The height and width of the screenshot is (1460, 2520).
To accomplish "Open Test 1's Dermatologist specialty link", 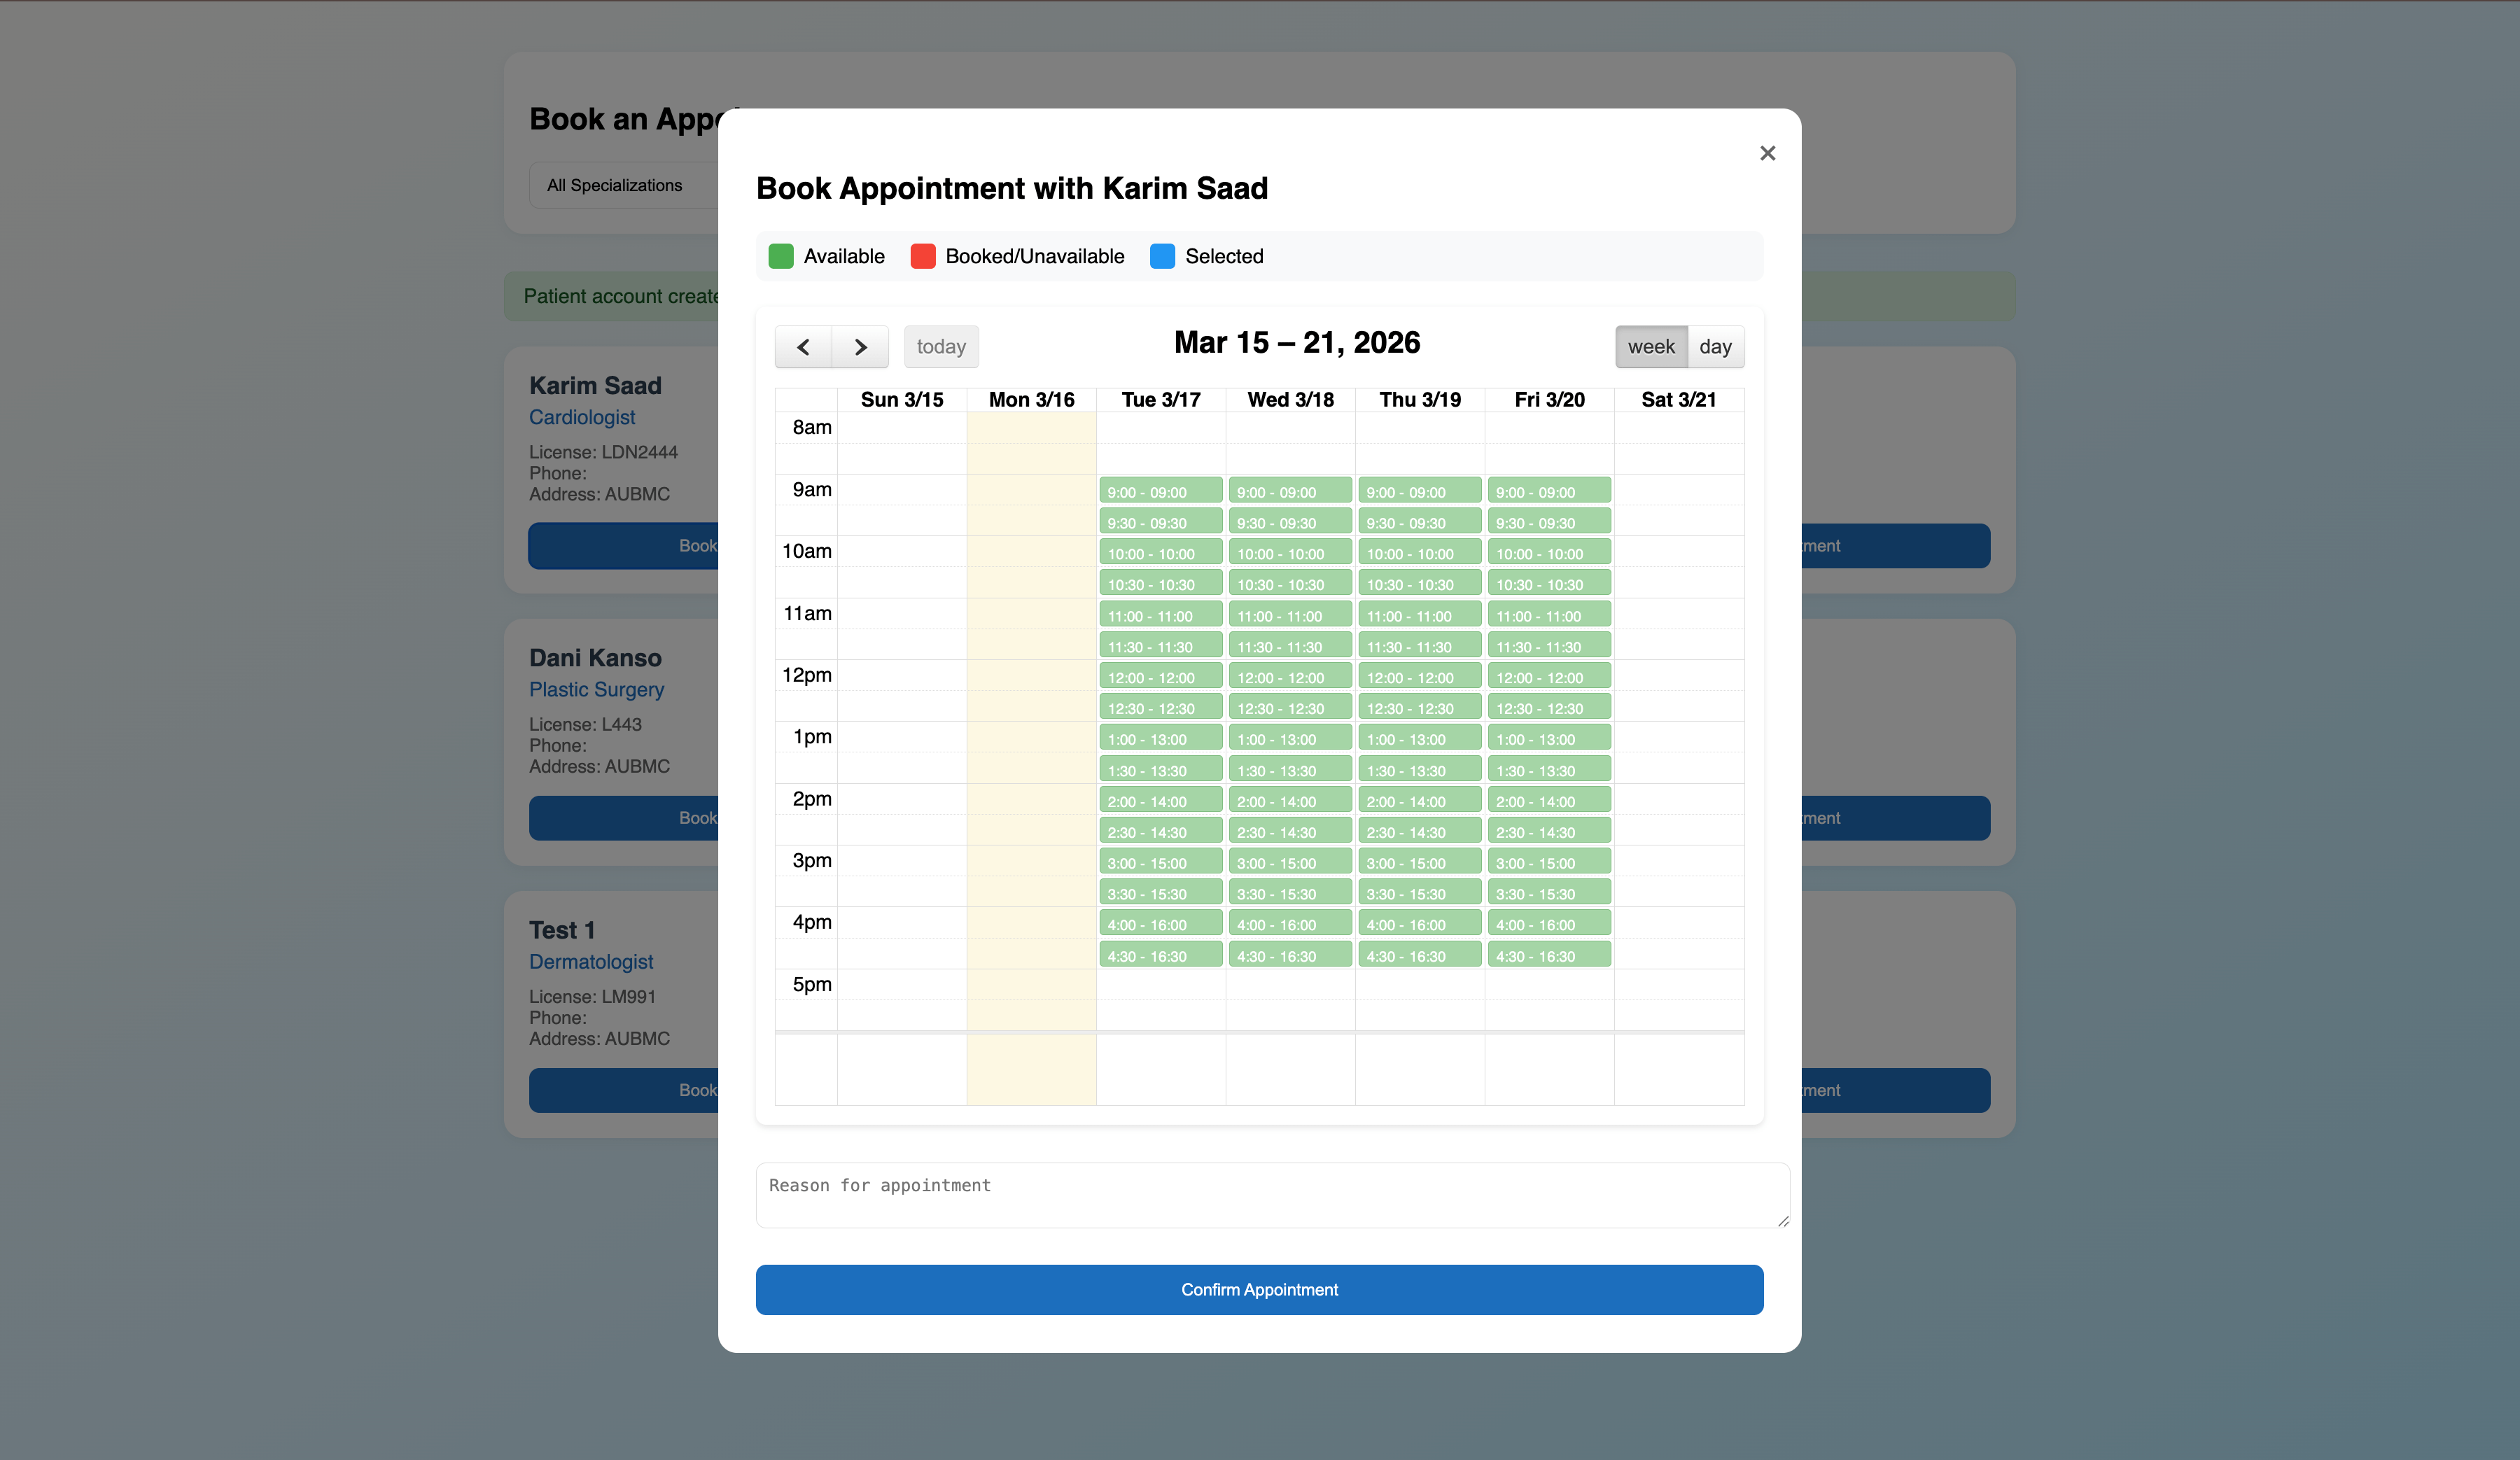I will coord(590,962).
